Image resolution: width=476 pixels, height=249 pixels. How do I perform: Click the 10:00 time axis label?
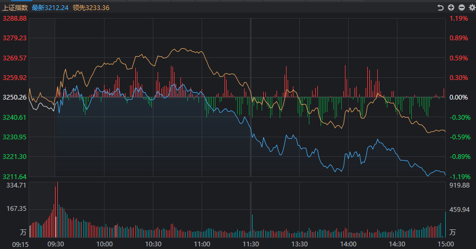105,244
